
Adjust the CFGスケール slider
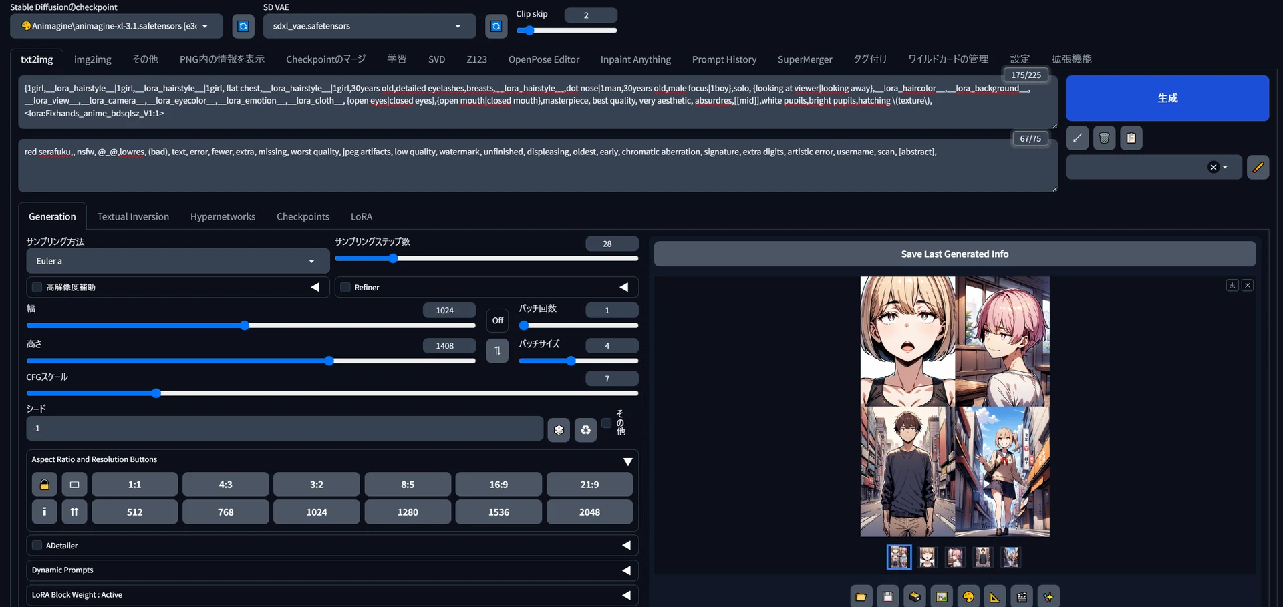(x=332, y=393)
